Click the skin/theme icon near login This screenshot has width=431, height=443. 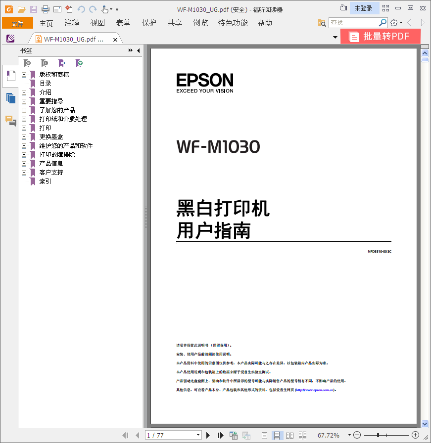343,8
